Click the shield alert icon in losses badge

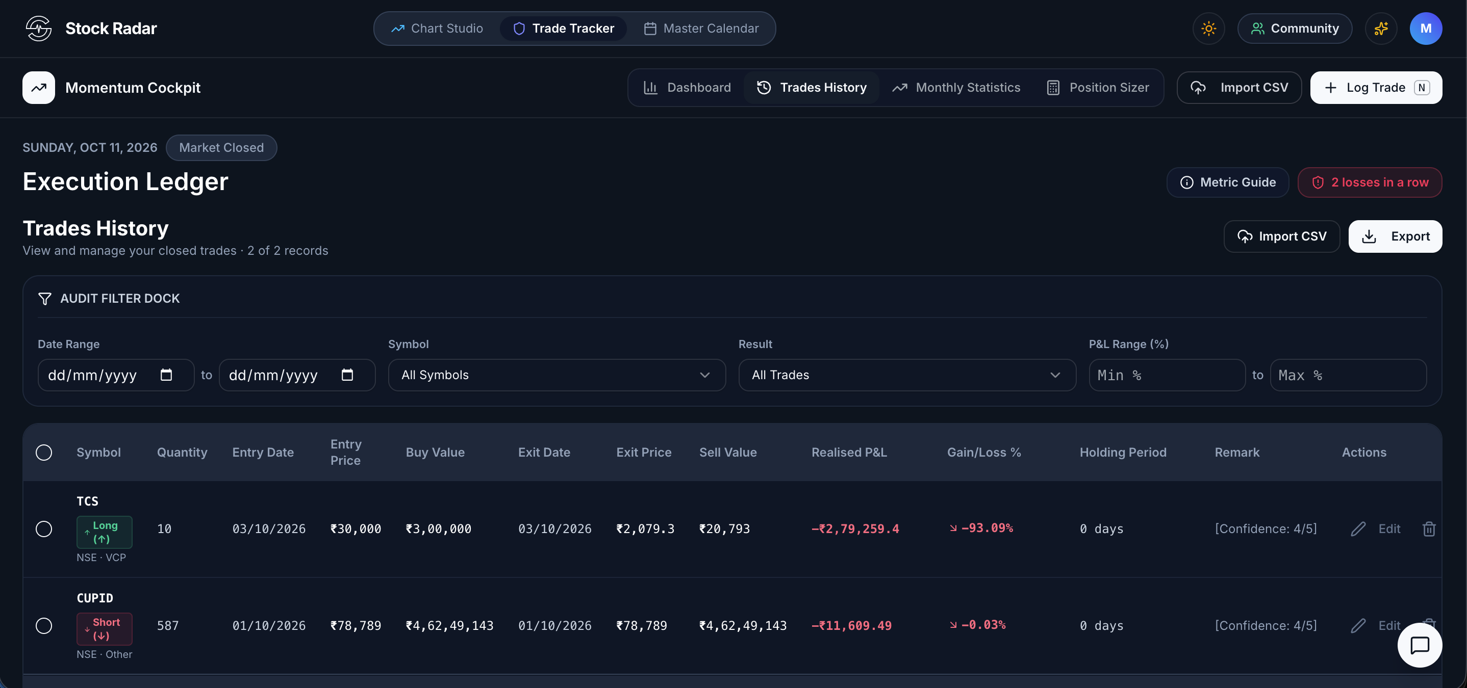[1318, 182]
